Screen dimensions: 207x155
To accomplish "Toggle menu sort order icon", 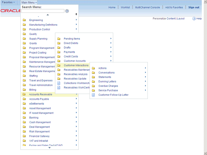I will tap(76, 14).
